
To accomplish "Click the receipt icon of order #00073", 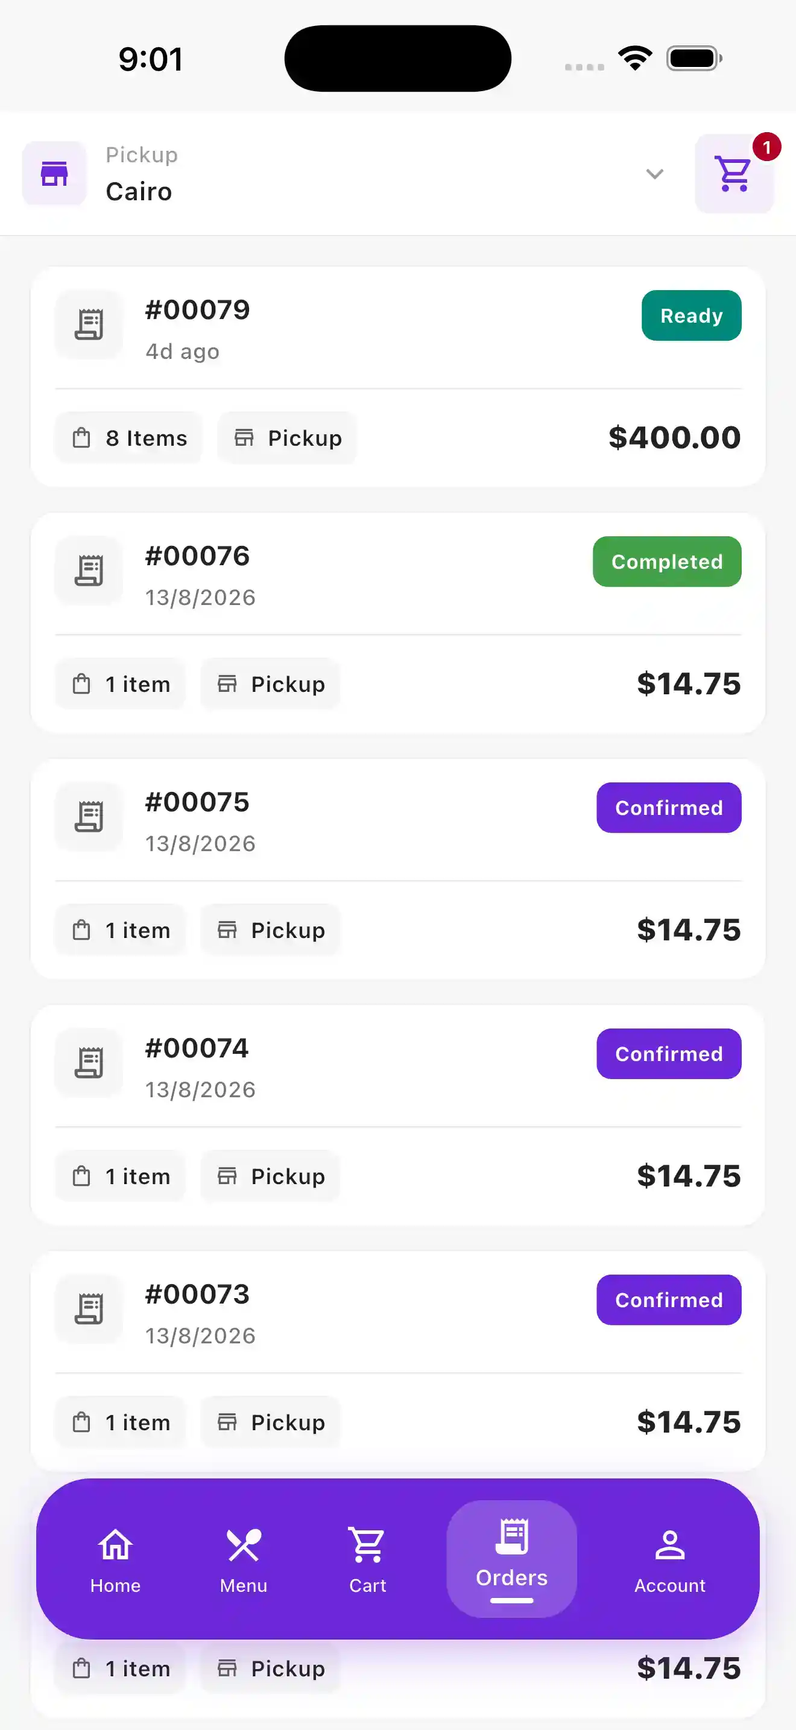I will coord(89,1309).
